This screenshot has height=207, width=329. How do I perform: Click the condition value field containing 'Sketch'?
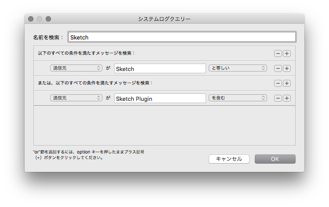pyautogui.click(x=160, y=68)
